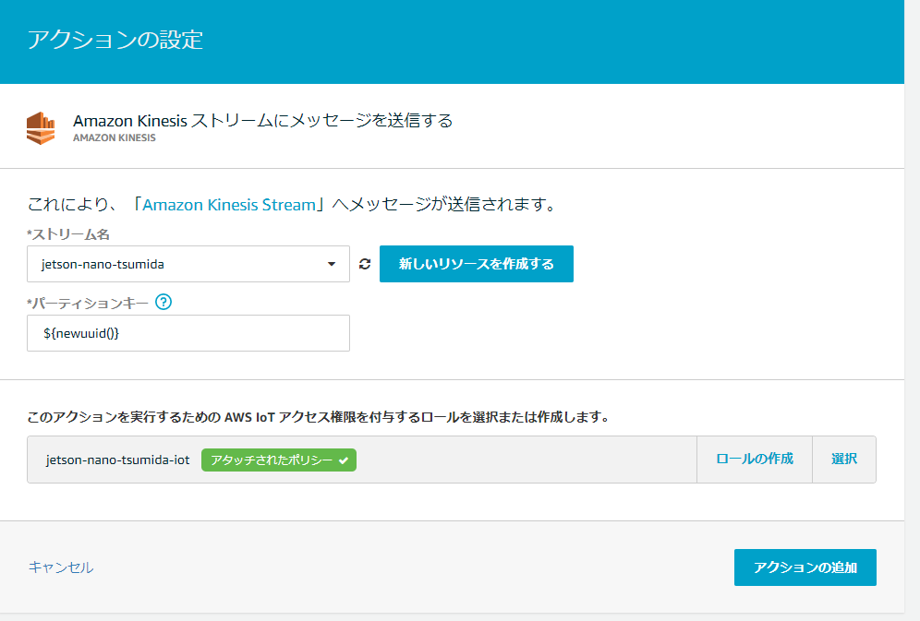Click the Amazon Kinesis ストリームにメッセージを送信する heading
The image size is (920, 621).
[263, 121]
